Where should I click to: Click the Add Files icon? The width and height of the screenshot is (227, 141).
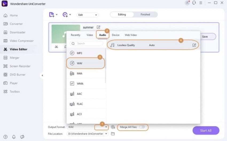click(x=52, y=15)
